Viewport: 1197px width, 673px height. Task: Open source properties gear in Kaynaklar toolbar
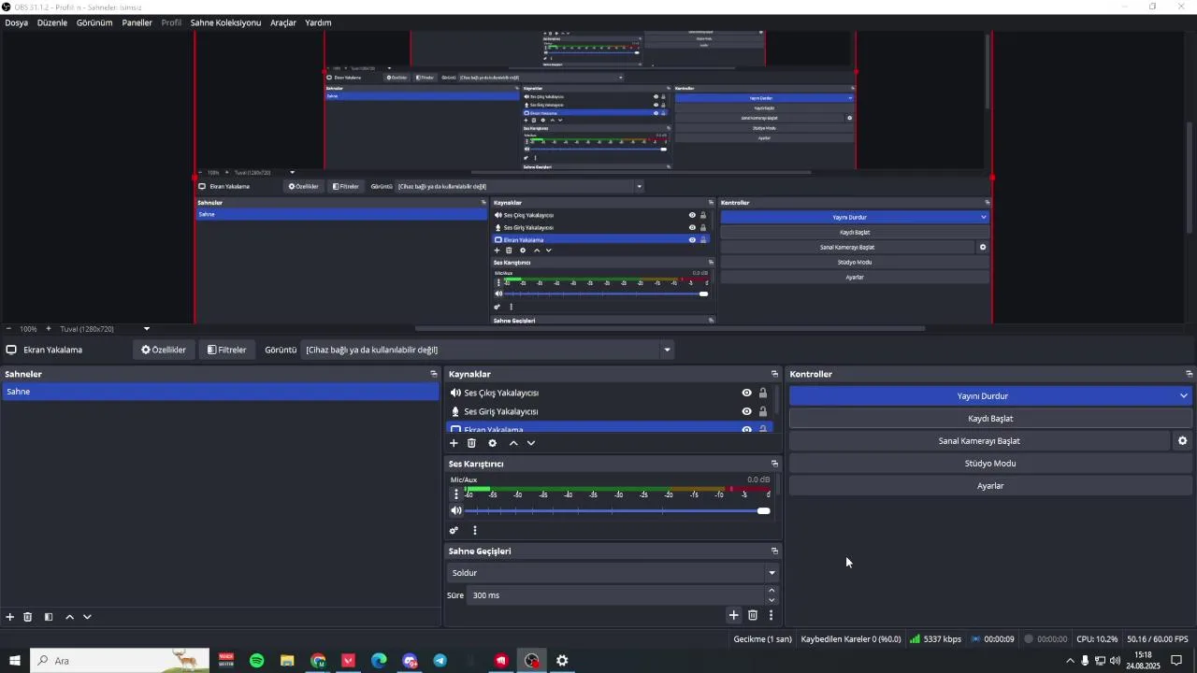492,443
